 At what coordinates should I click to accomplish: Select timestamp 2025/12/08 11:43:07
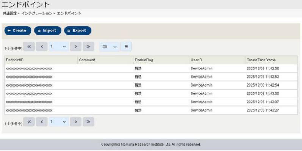click(263, 102)
